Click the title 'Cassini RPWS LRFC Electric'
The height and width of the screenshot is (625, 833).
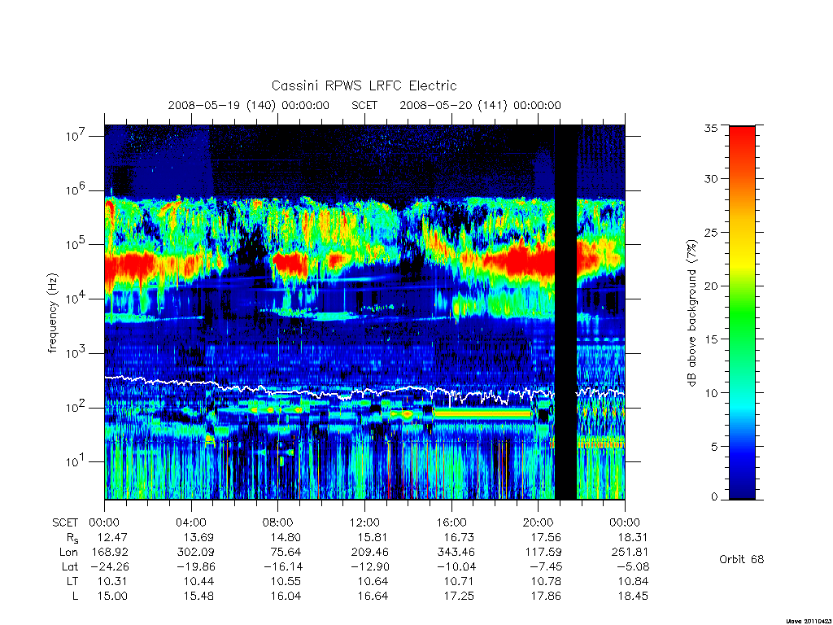tap(364, 85)
